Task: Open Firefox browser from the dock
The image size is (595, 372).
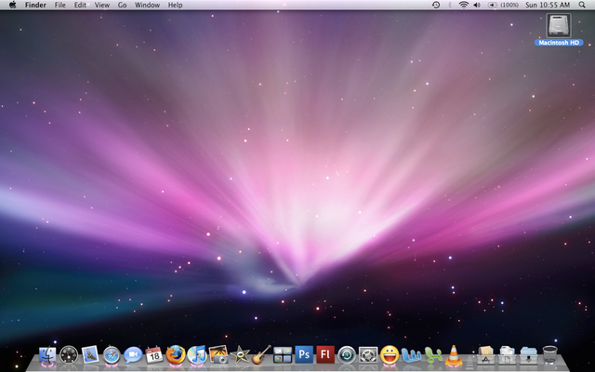Action: tap(176, 354)
